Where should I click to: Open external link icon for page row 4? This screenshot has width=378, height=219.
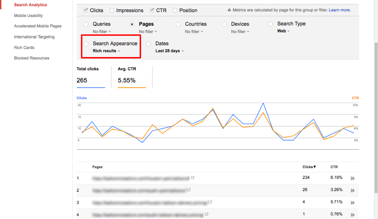click(207, 214)
